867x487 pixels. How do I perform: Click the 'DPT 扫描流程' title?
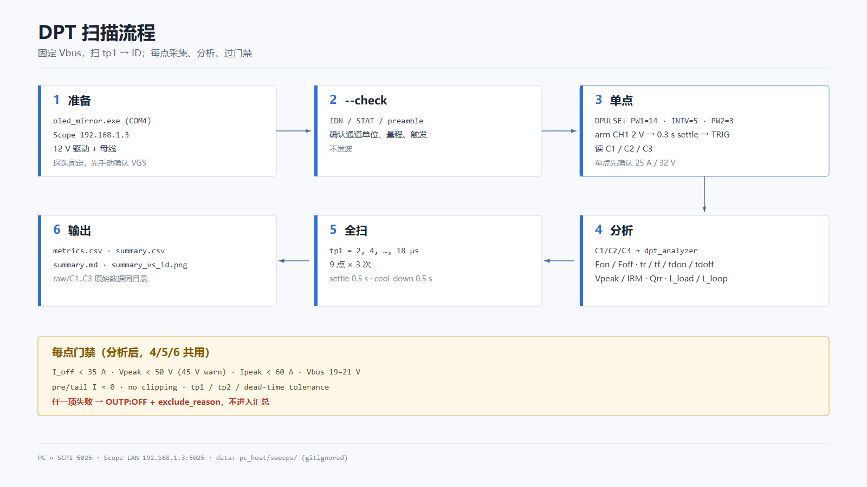(x=96, y=32)
